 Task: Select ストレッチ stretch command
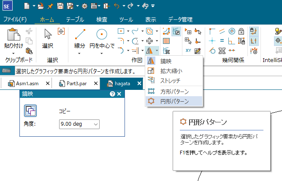(x=171, y=81)
